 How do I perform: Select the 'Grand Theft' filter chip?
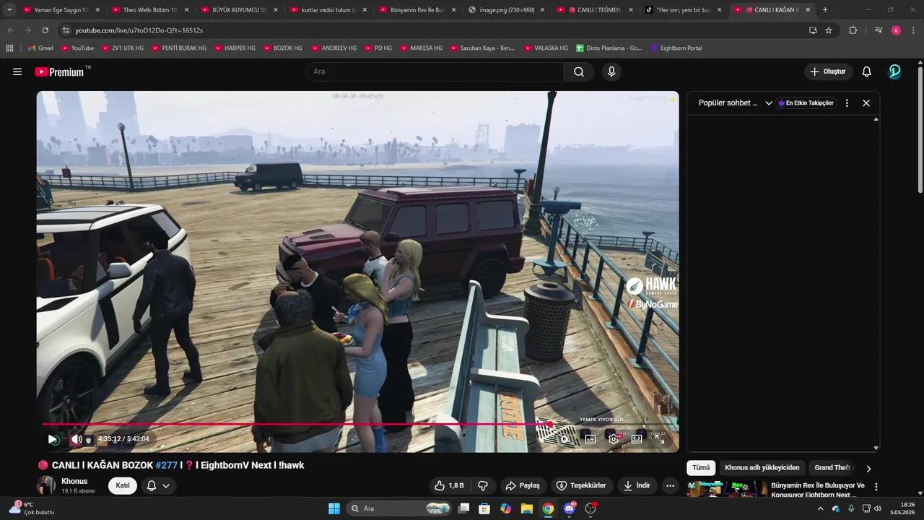pyautogui.click(x=833, y=467)
